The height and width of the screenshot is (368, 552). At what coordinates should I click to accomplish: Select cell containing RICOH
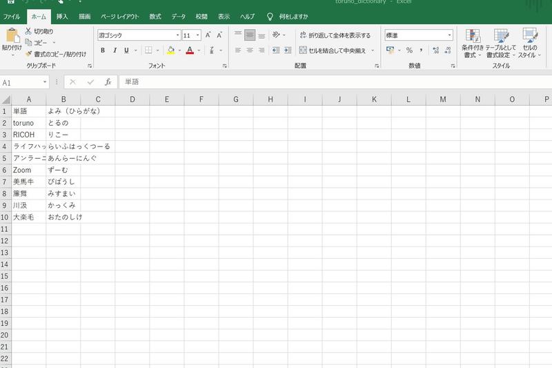tap(29, 135)
